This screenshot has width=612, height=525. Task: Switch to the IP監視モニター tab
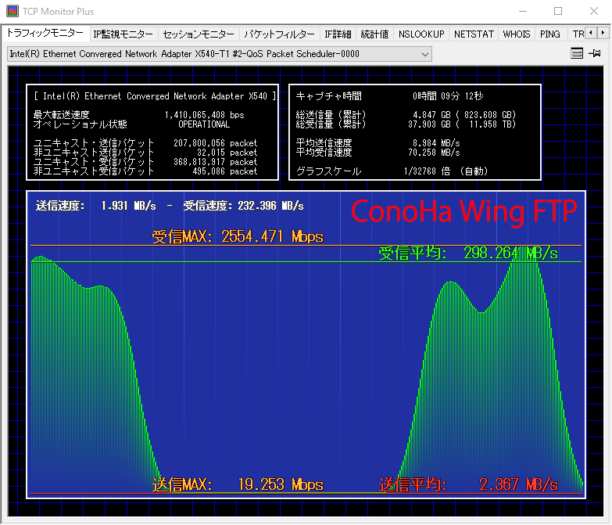(123, 34)
